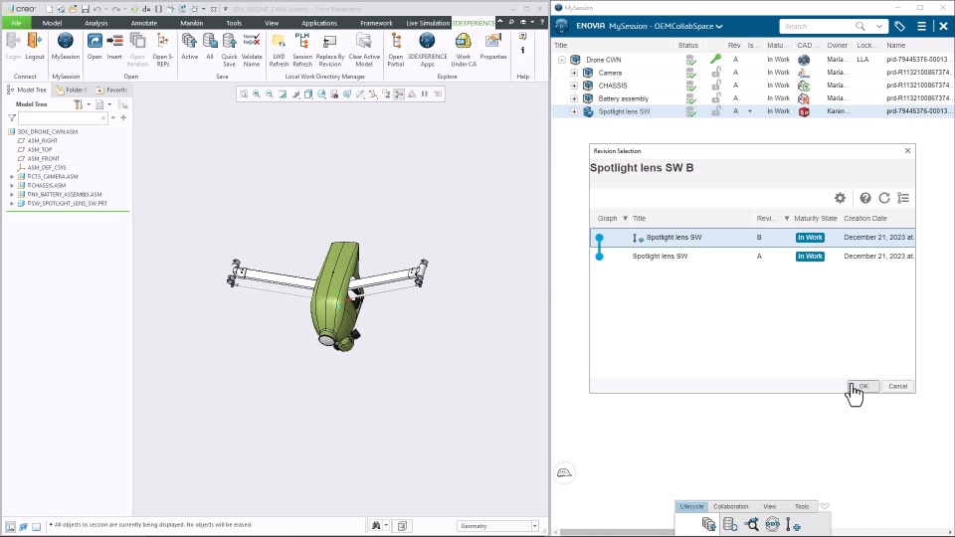Click the Clear Active Model icon
The image size is (955, 537).
364,50
